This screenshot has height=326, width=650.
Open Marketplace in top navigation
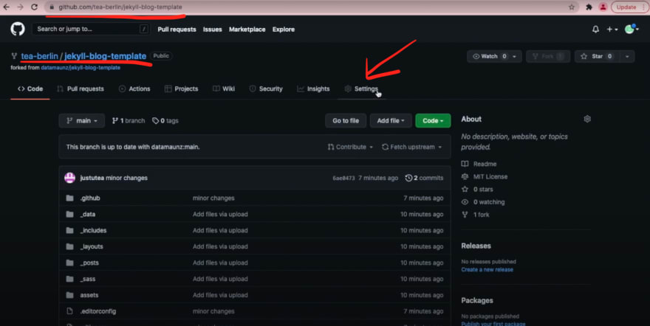pos(247,30)
